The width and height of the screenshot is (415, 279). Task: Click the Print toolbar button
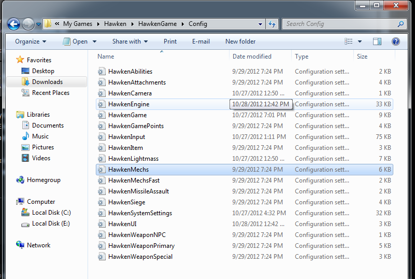(170, 41)
